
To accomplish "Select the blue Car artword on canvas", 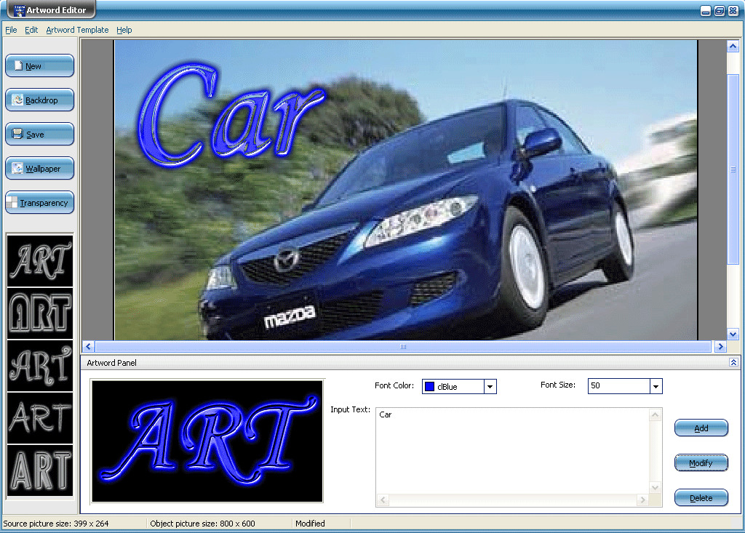I will coord(231,114).
